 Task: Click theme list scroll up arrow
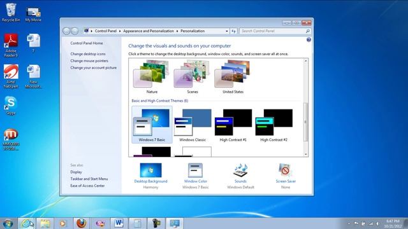point(306,61)
